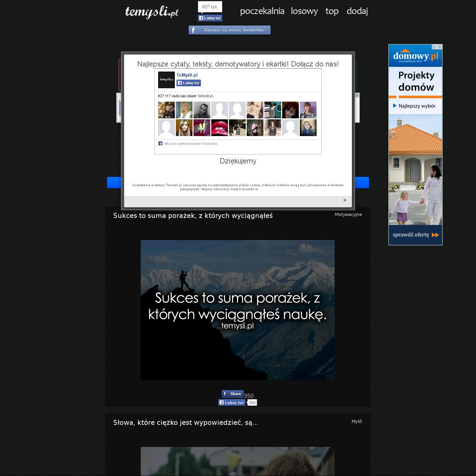Close the domowy.pl ad with its X
This screenshot has width=476, height=476.
440,47
